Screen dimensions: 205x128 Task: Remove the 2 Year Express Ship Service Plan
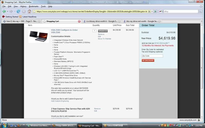point(97,109)
